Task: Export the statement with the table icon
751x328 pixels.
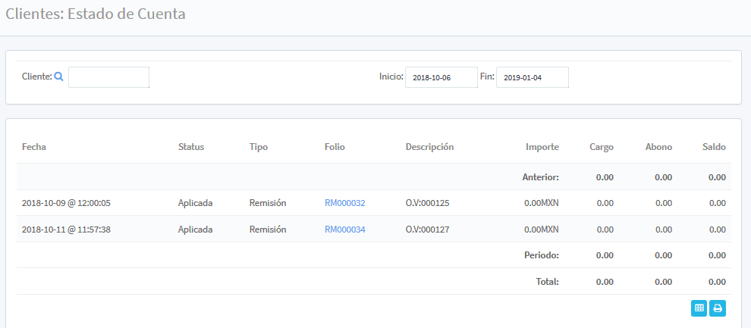Action: 699,308
